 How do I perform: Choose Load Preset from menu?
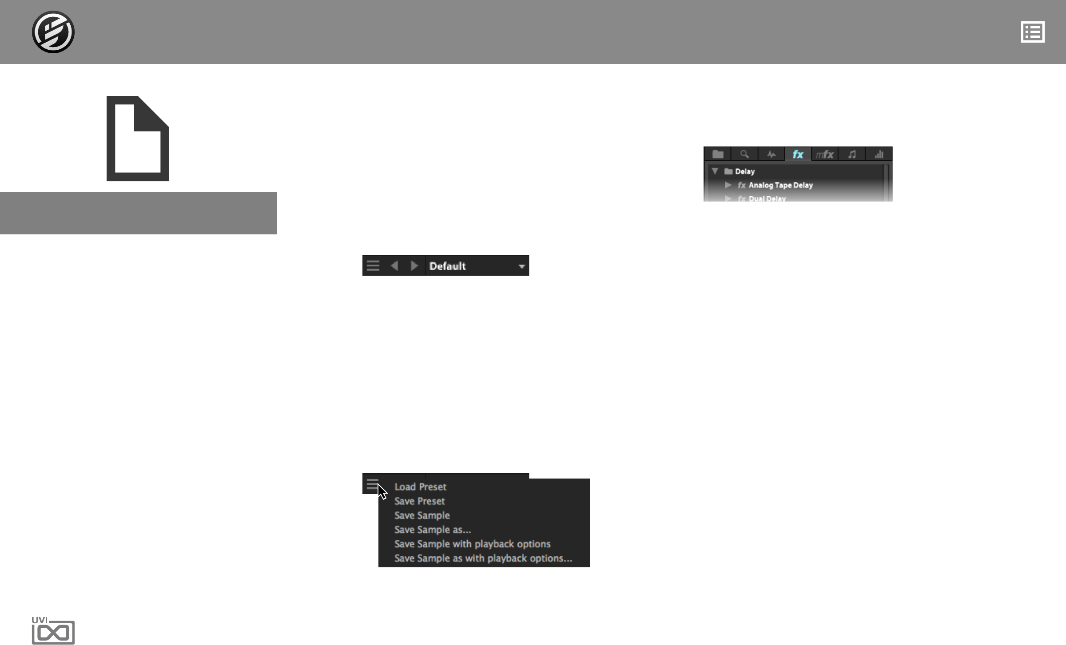420,487
